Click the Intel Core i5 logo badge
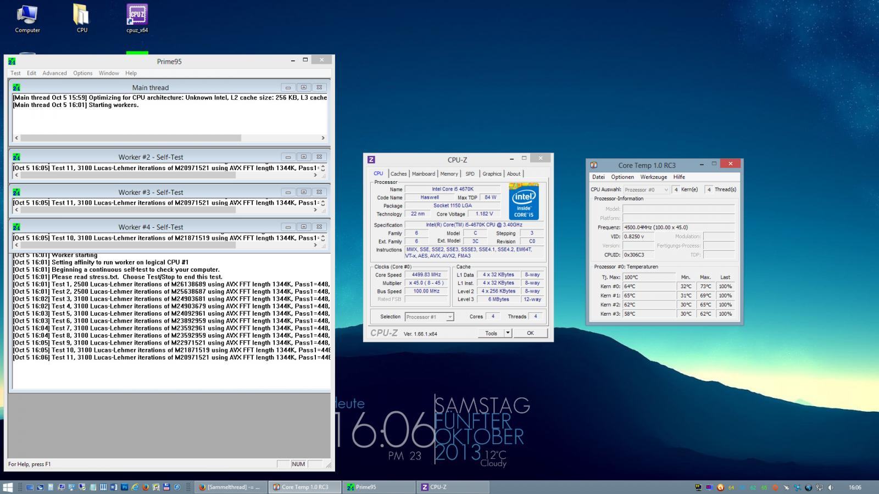 pyautogui.click(x=524, y=201)
